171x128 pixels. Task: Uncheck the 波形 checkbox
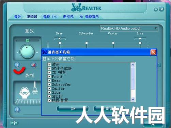pyautogui.click(x=49, y=65)
